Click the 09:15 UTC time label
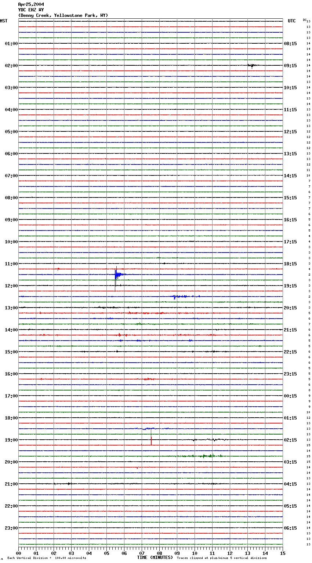Screen dimensions: 312x563 (x=290, y=66)
